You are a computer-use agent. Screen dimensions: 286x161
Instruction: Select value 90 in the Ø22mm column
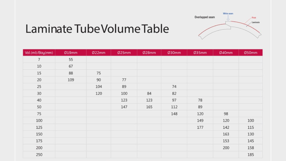(99, 80)
